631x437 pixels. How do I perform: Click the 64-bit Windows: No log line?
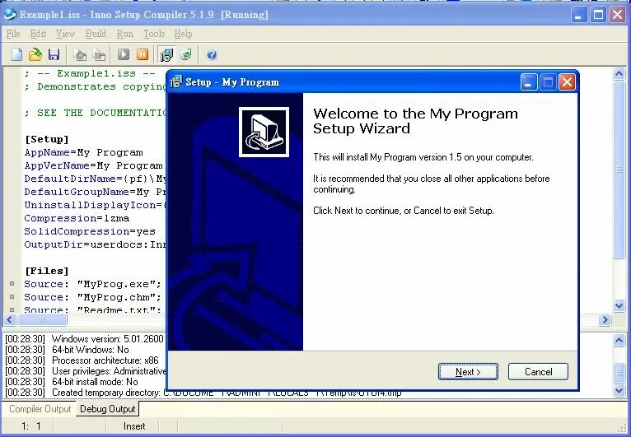pyautogui.click(x=68, y=350)
